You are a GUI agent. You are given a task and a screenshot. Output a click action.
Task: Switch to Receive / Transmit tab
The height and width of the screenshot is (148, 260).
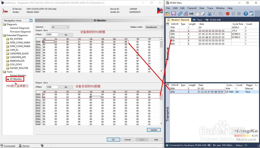(x=178, y=20)
